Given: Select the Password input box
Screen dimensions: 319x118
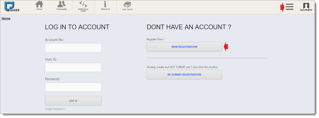Looking at the screenshot, I should pos(73,87).
